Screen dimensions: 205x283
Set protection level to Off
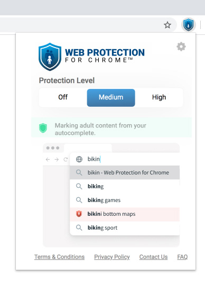[x=63, y=97]
